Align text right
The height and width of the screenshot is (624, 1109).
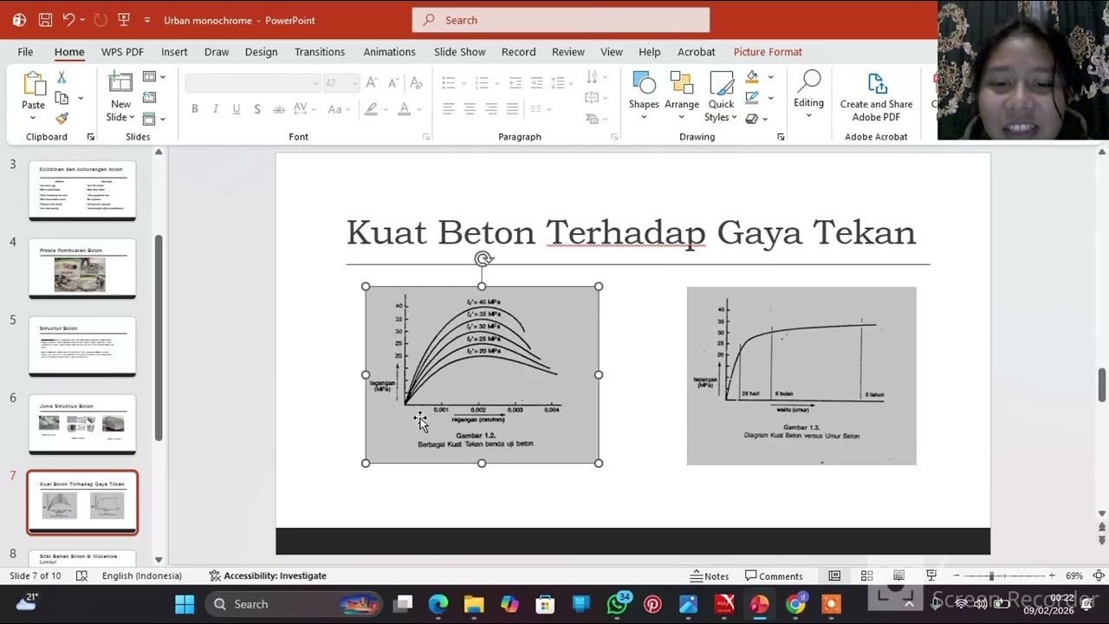[x=491, y=109]
